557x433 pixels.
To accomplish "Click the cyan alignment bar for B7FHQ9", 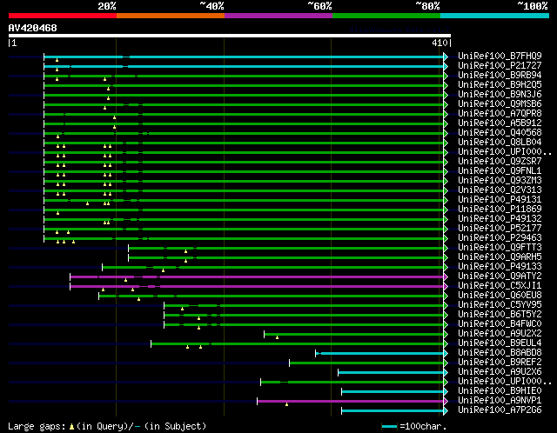I will [x=244, y=57].
